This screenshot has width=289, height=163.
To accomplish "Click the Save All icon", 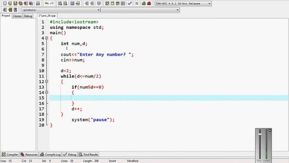I will tap(20, 3).
